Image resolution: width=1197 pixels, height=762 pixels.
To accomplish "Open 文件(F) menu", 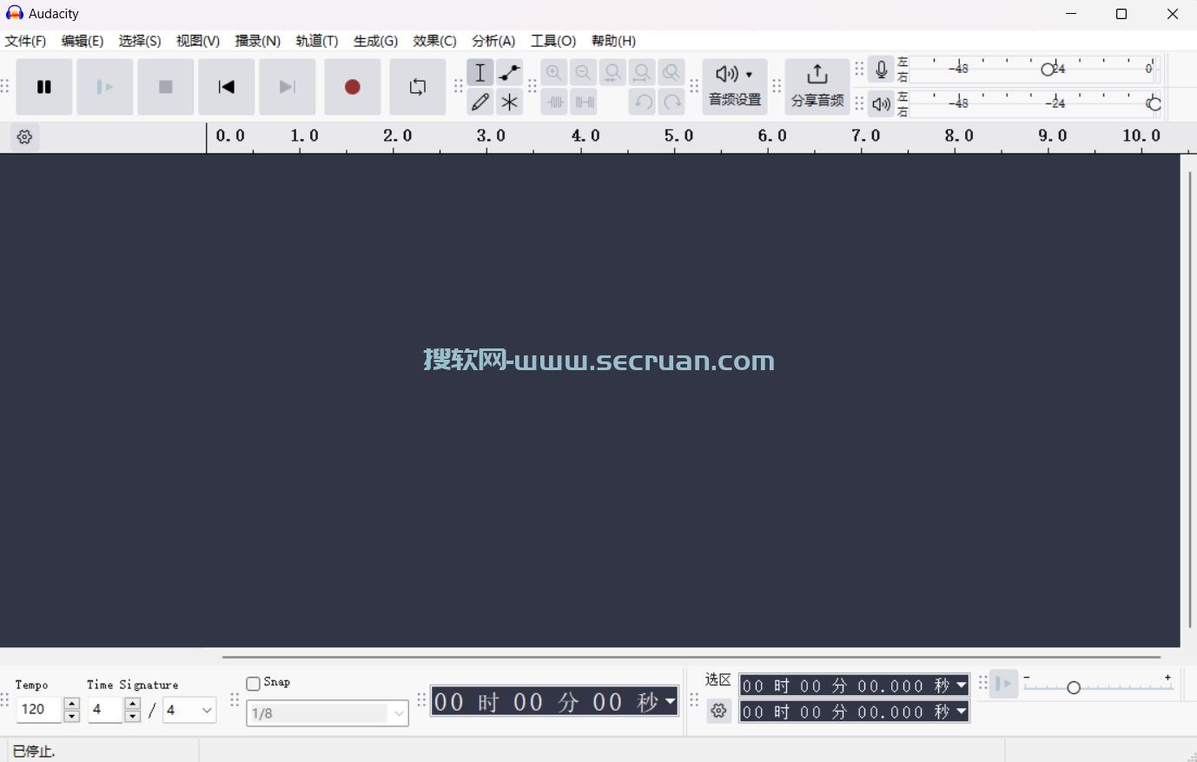I will tap(25, 41).
